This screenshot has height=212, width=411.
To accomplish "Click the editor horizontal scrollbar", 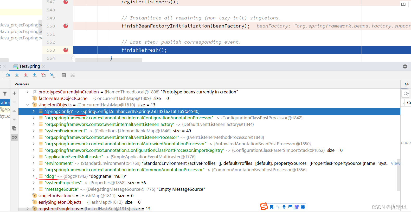I will pos(109,60).
